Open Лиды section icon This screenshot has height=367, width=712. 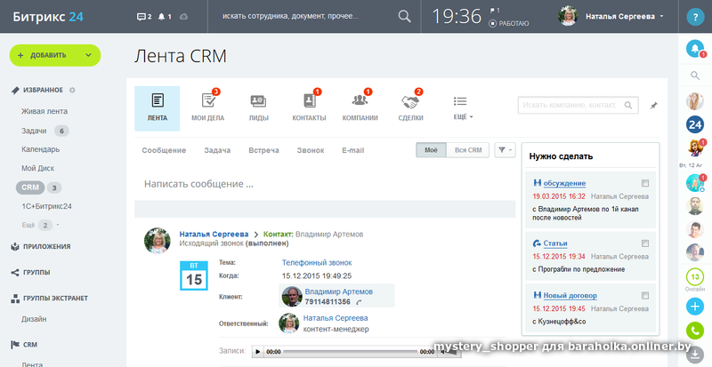tap(258, 100)
